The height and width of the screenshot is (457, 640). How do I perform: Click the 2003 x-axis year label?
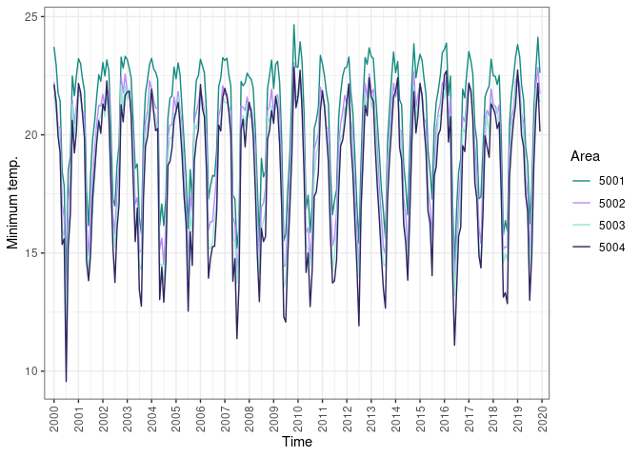point(128,417)
